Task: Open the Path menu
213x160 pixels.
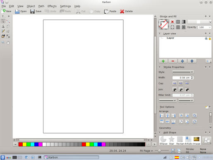Action: pyautogui.click(x=41, y=6)
